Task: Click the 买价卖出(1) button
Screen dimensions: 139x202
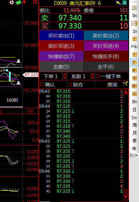Action: click(x=61, y=36)
